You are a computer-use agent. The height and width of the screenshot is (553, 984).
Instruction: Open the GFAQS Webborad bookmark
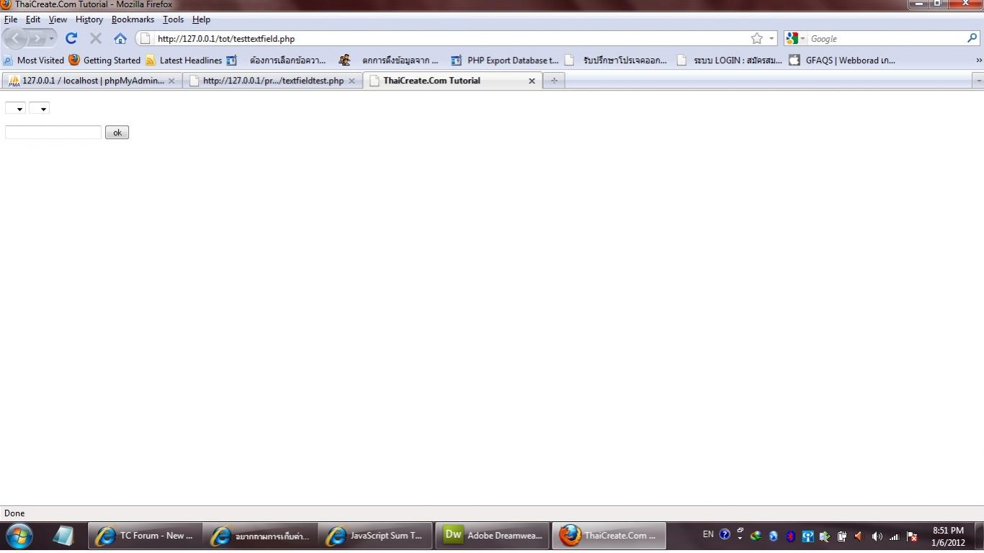pos(842,60)
